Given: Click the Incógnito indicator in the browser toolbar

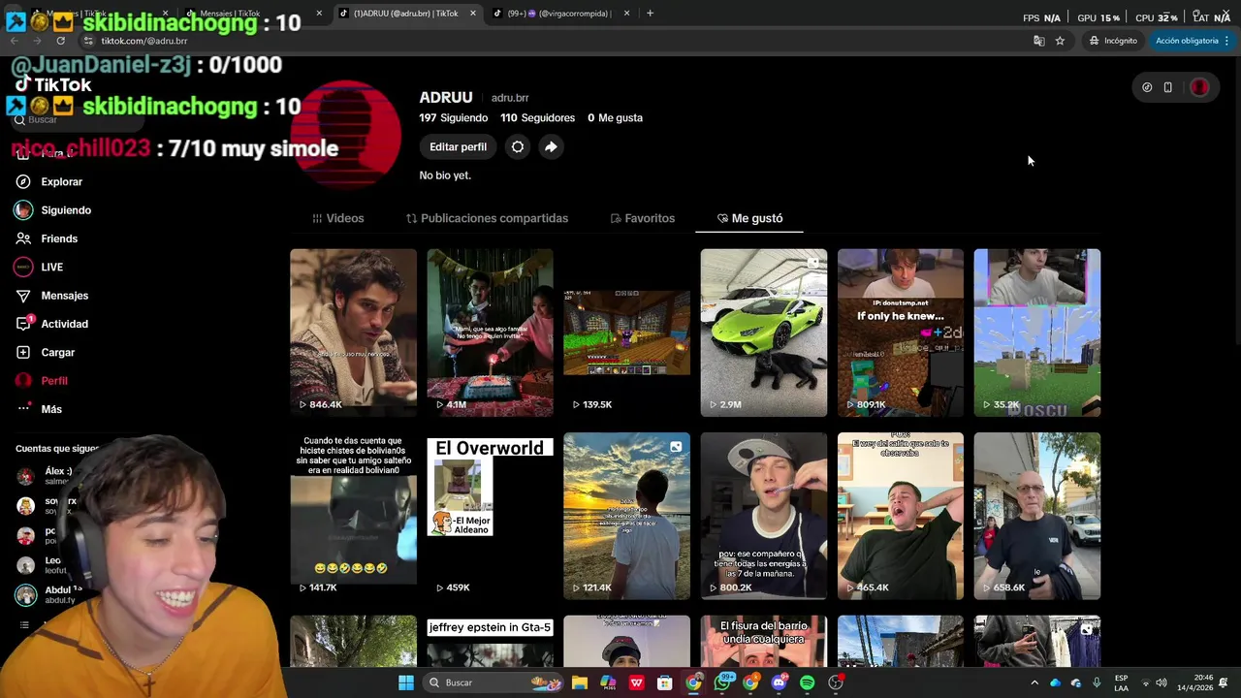Looking at the screenshot, I should [1113, 41].
